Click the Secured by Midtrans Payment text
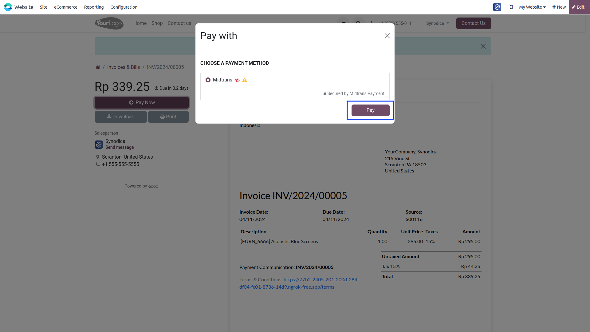The width and height of the screenshot is (590, 332). coord(356,93)
